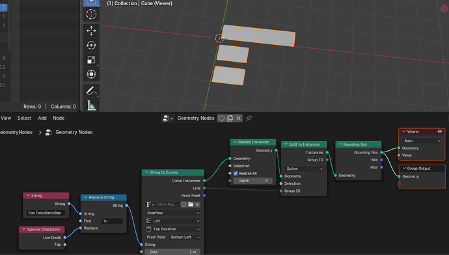Open Pivot Point Bottom Left dropdown
The height and width of the screenshot is (255, 449).
[185, 237]
